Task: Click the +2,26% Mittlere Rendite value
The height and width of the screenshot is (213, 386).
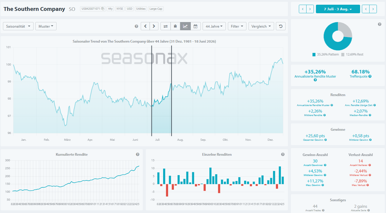Action: [x=315, y=111]
